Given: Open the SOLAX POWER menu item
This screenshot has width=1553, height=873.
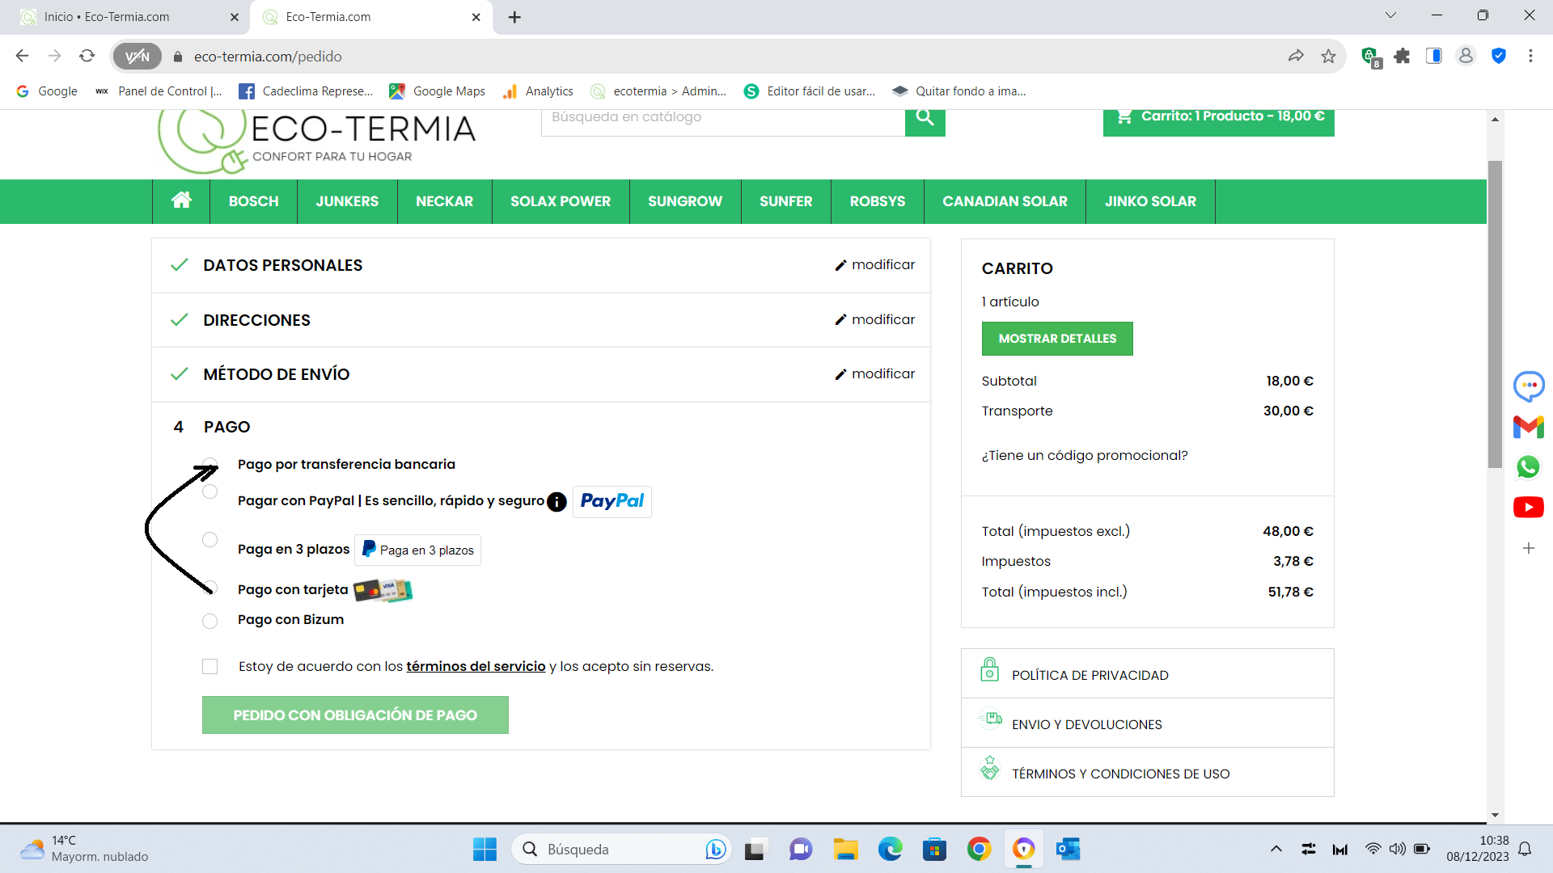Looking at the screenshot, I should click(x=560, y=201).
